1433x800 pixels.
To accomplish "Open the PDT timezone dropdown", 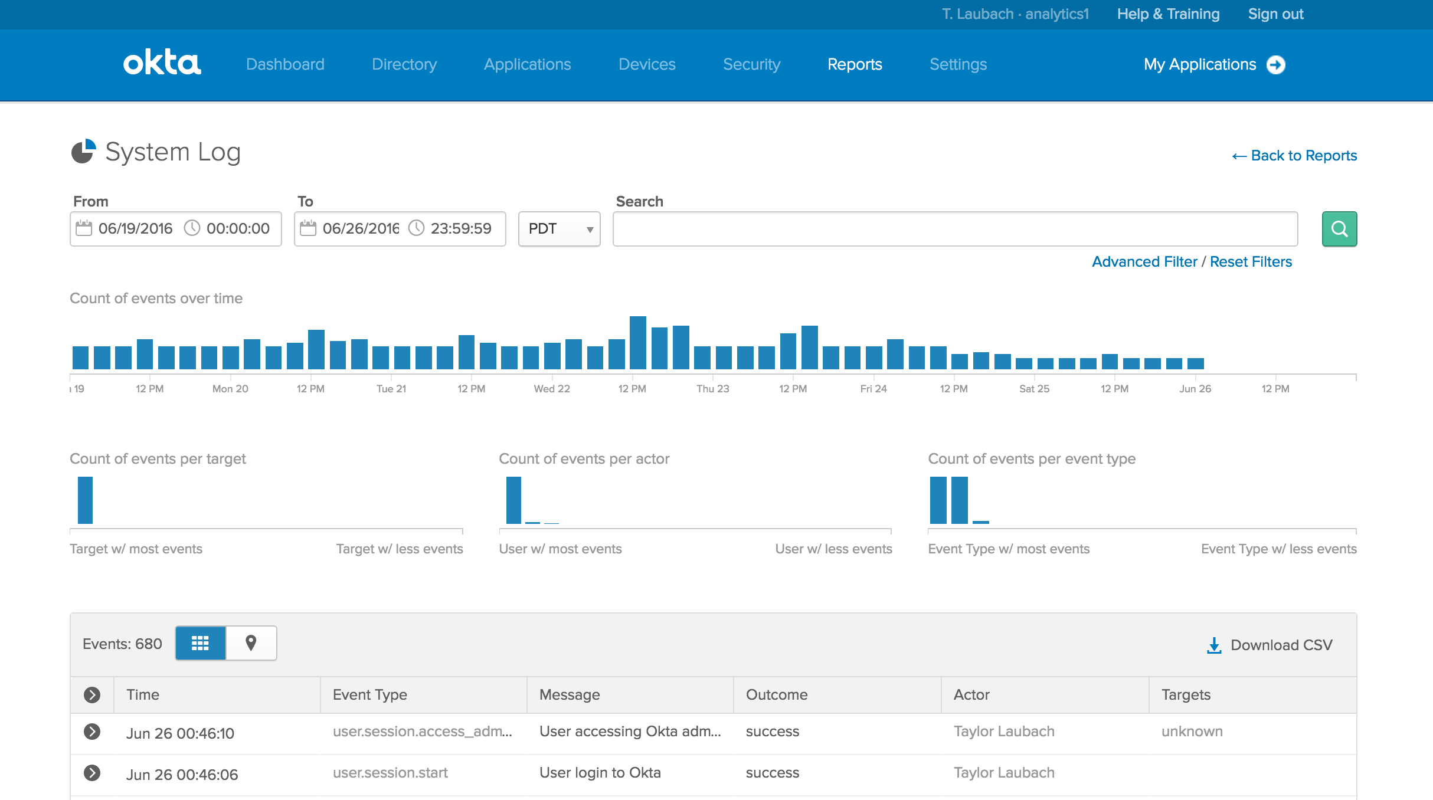I will pos(559,229).
